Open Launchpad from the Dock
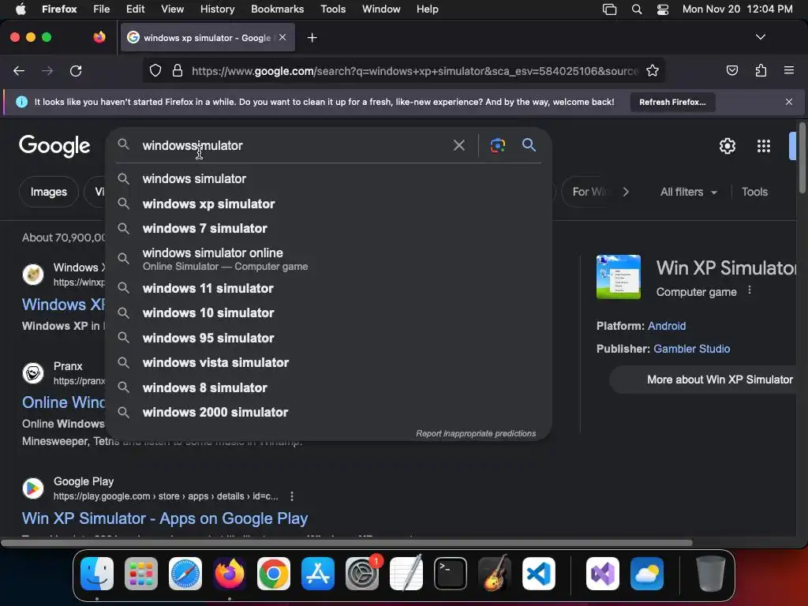 click(141, 574)
